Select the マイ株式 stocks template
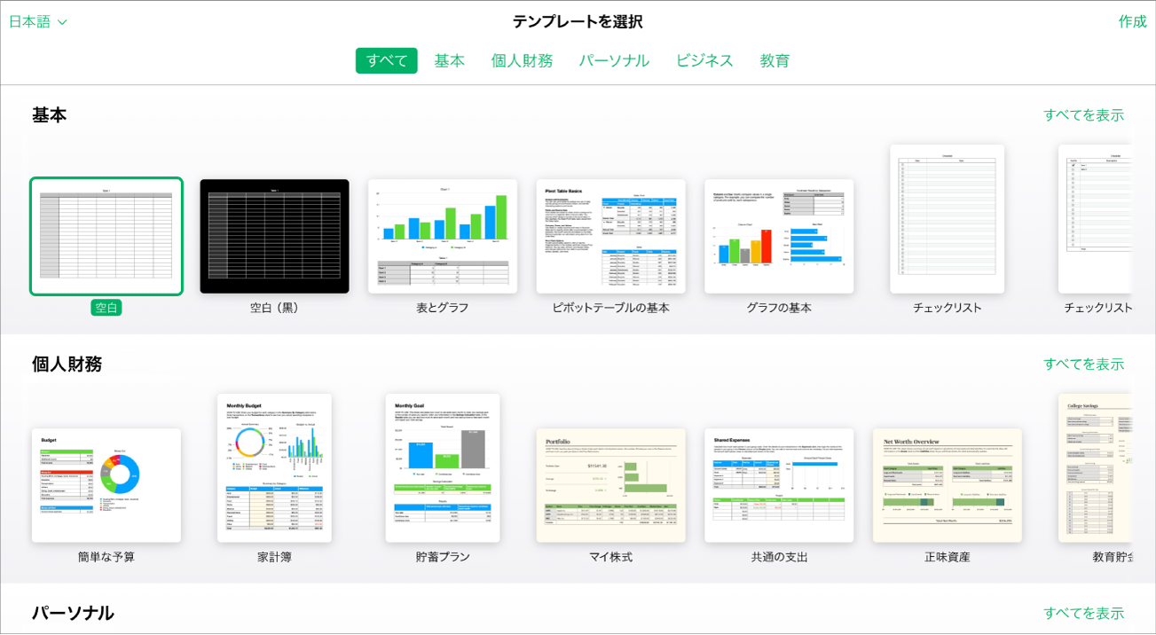1156x635 pixels. tap(610, 484)
